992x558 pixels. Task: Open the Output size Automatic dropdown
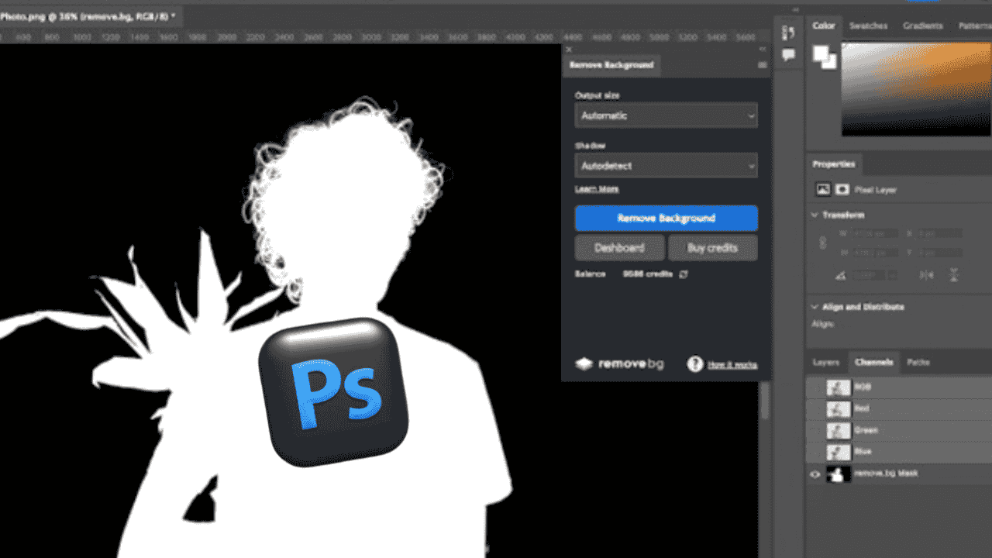tap(666, 115)
